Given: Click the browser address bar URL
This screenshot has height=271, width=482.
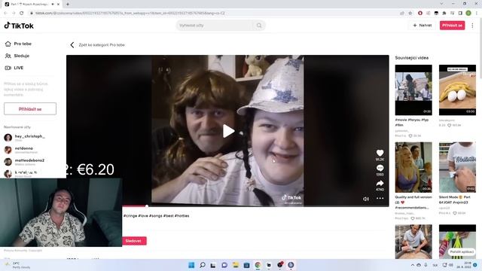Looking at the screenshot, I should (130, 14).
